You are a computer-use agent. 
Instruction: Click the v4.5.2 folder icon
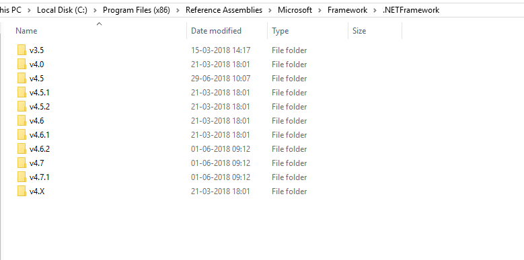(x=22, y=106)
